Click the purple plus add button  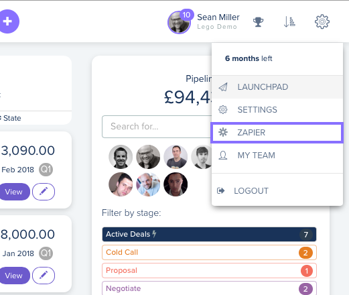tap(7, 21)
